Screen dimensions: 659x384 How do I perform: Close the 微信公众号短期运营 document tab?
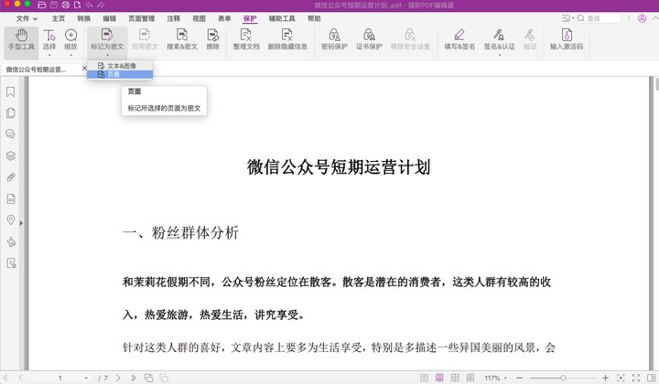click(84, 69)
